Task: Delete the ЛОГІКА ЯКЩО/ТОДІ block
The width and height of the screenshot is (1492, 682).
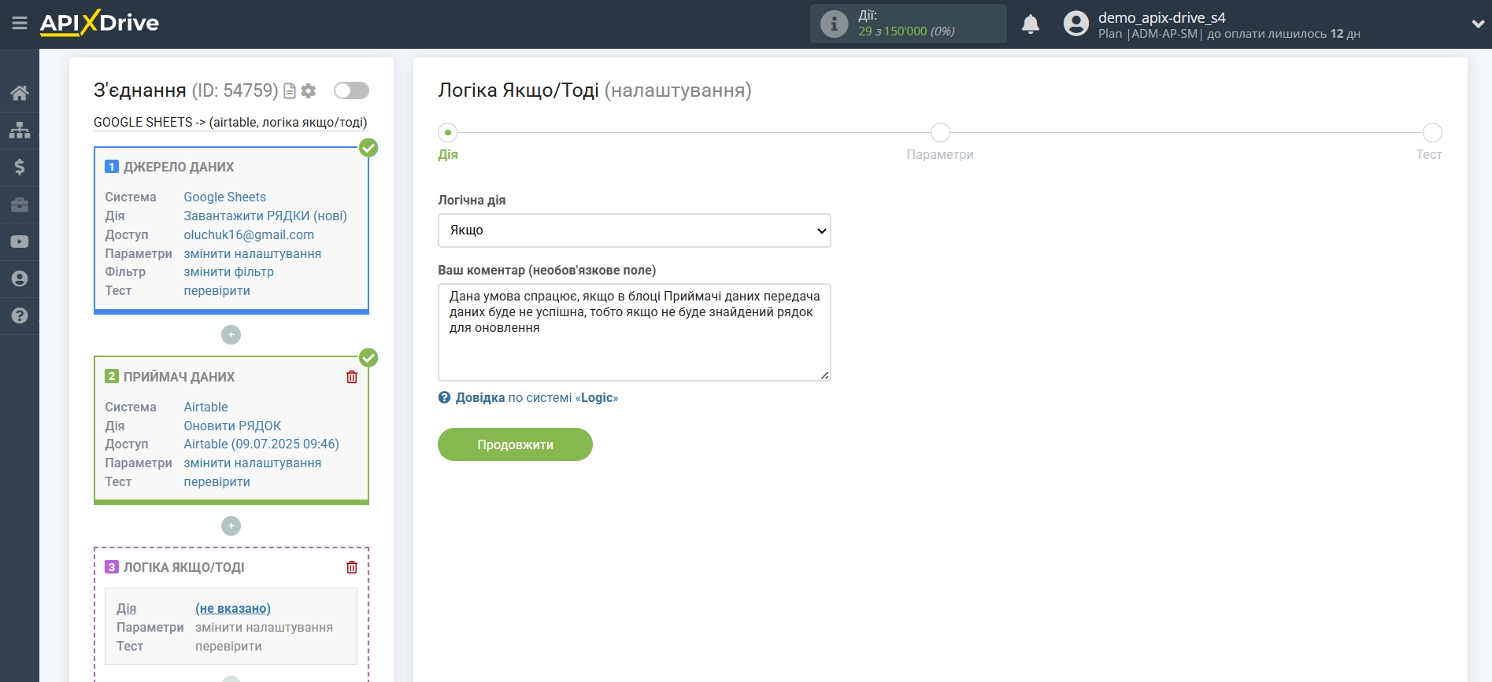Action: [352, 567]
